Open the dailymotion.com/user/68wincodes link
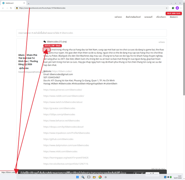The image size is (185, 180). point(66,145)
